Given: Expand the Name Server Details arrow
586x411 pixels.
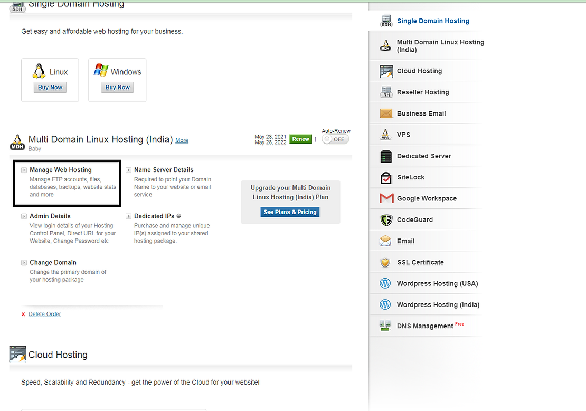Looking at the screenshot, I should (129, 170).
